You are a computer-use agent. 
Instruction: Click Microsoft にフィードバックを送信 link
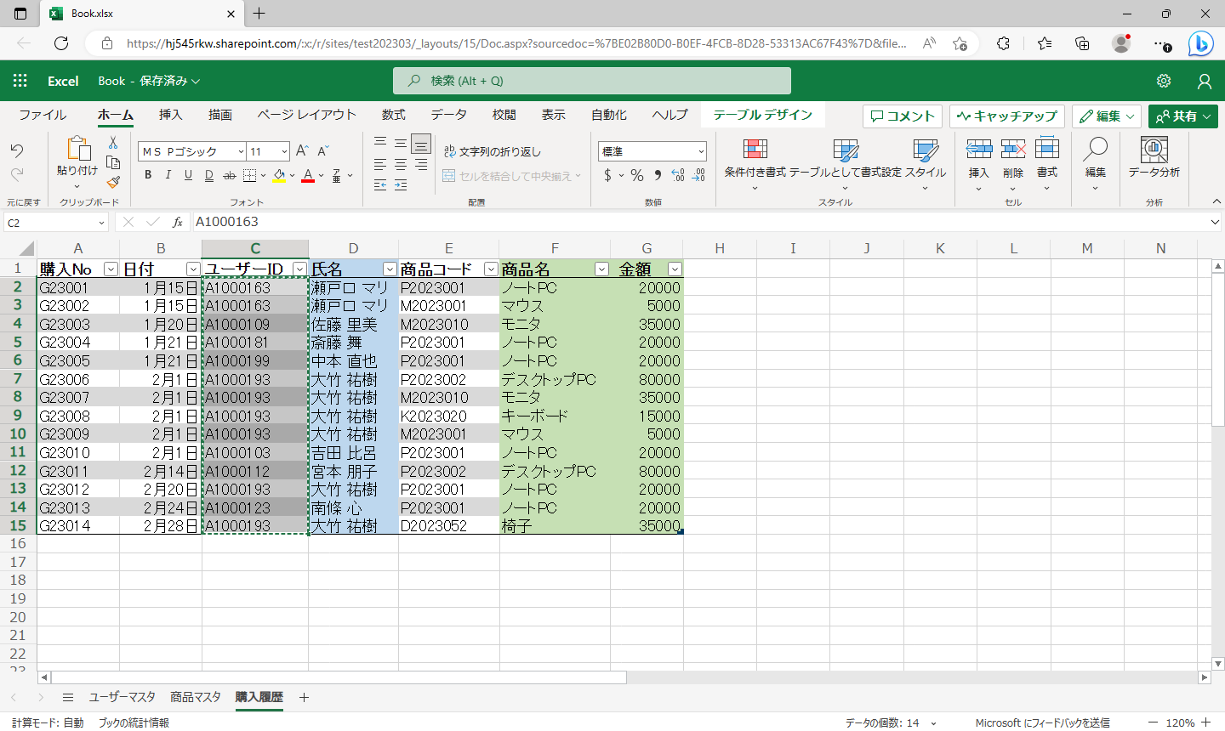point(1043,722)
